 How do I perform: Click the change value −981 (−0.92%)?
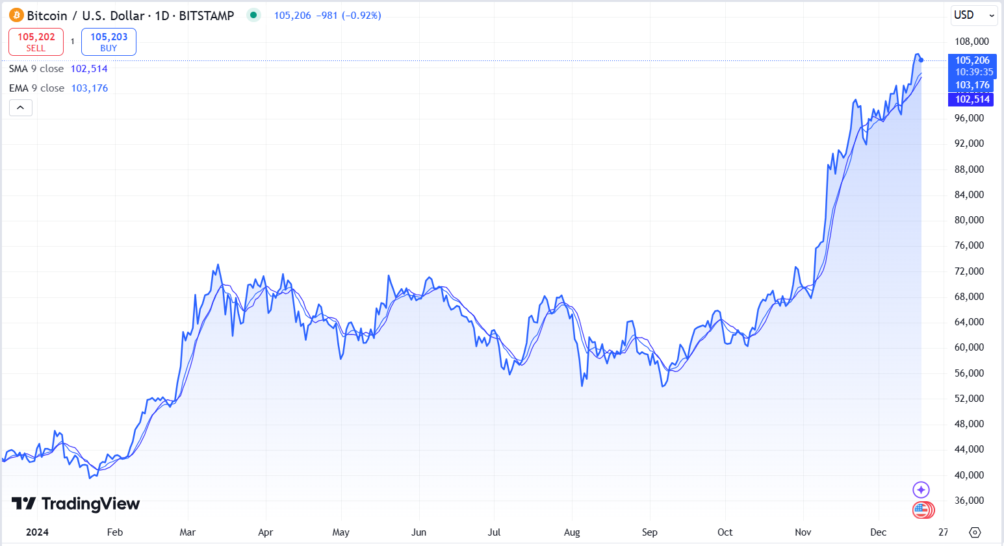coord(349,16)
